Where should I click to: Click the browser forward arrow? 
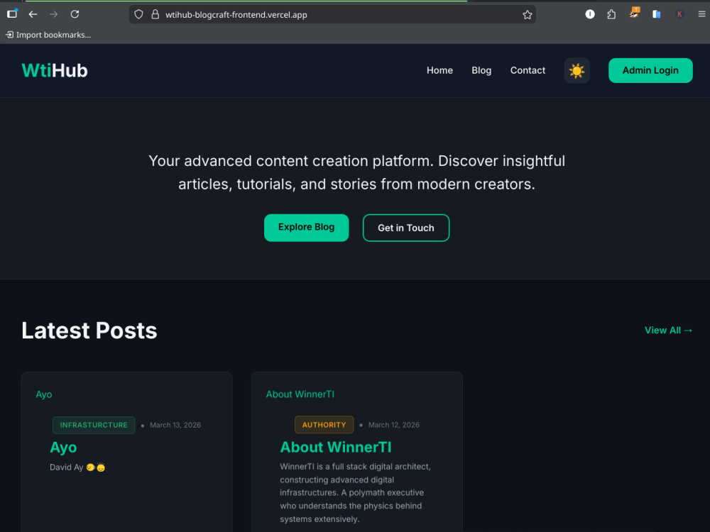[53, 14]
